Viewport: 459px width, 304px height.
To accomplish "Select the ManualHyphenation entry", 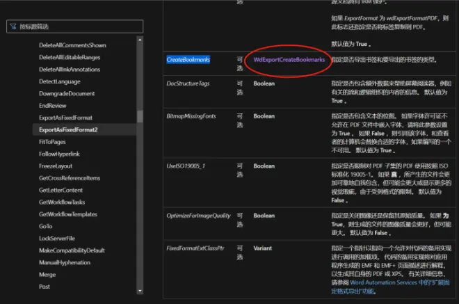I will (x=65, y=262).
